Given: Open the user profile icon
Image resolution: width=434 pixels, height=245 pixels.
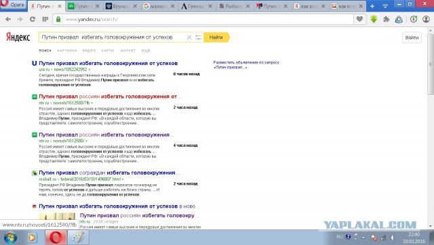Looking at the screenshot, I should click(x=426, y=19).
